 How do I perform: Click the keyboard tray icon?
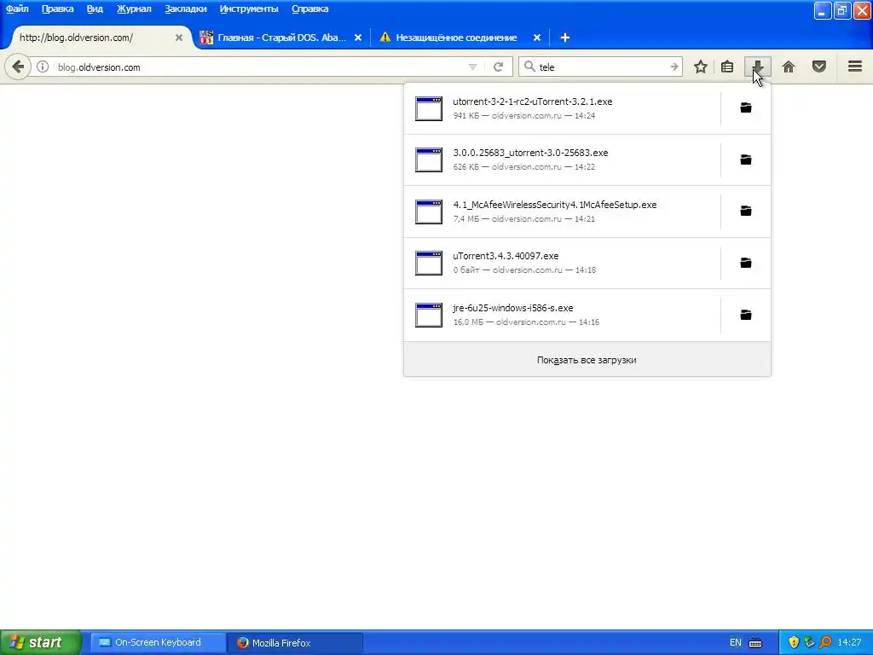click(755, 643)
